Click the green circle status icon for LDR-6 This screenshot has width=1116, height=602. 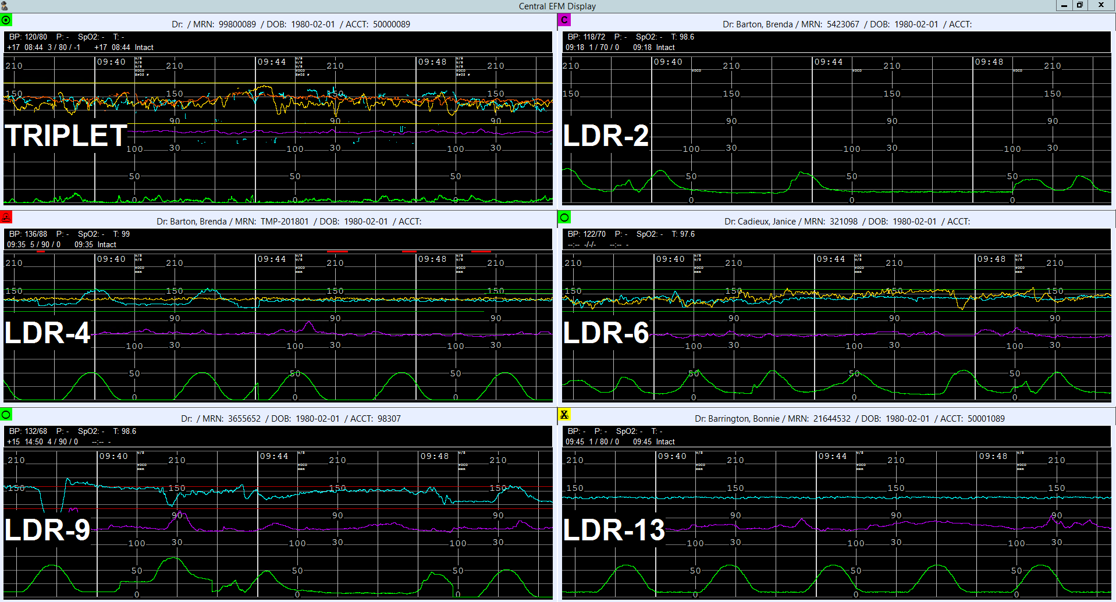[x=564, y=218]
